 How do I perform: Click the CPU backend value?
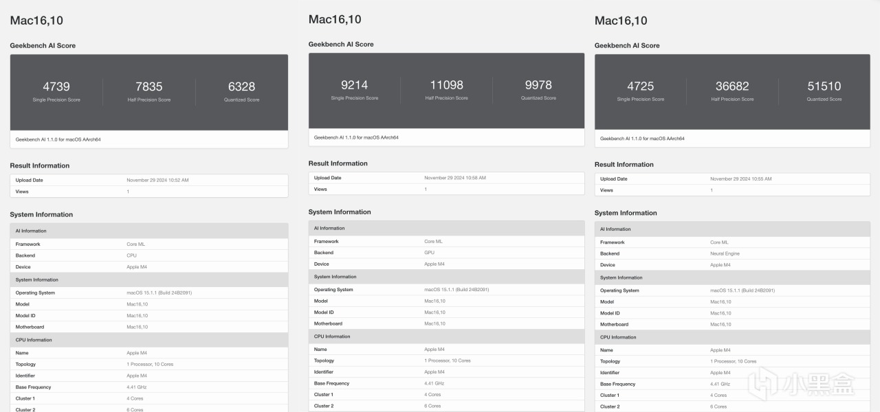coord(131,255)
